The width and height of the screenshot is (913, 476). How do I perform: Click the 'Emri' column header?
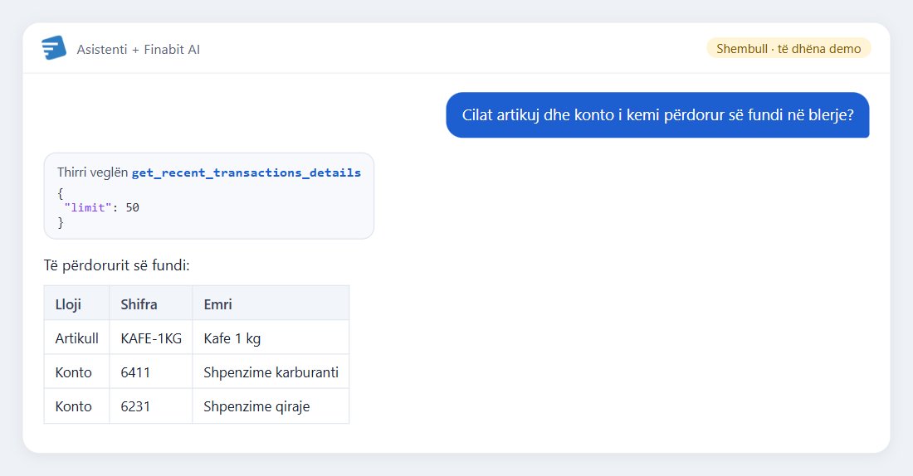(271, 304)
